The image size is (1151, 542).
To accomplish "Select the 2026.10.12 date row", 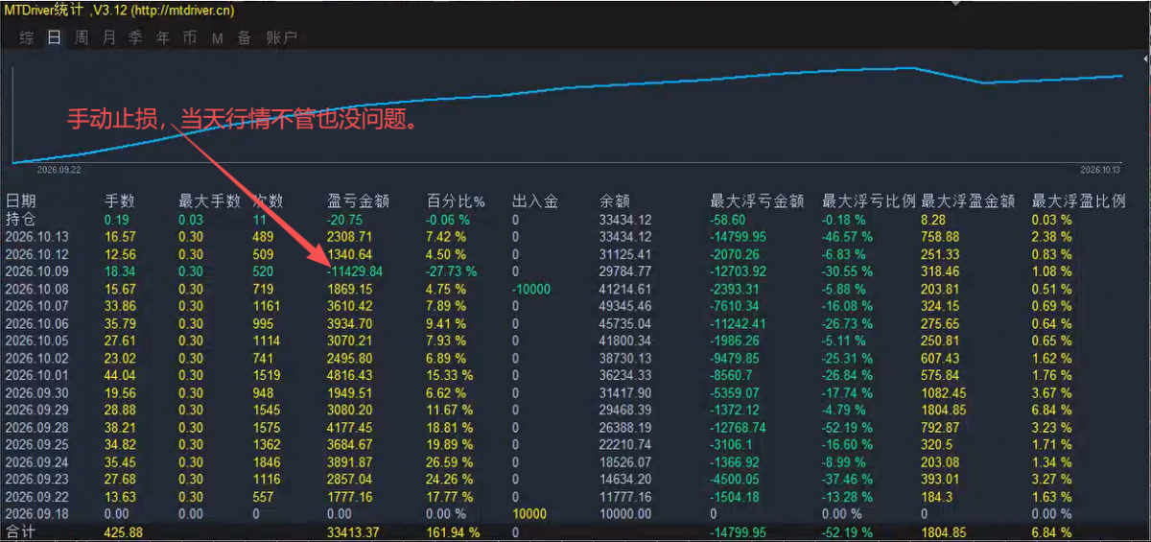I will (x=37, y=253).
